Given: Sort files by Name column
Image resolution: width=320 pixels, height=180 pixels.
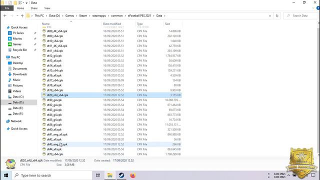Looking at the screenshot, I should (45, 24).
